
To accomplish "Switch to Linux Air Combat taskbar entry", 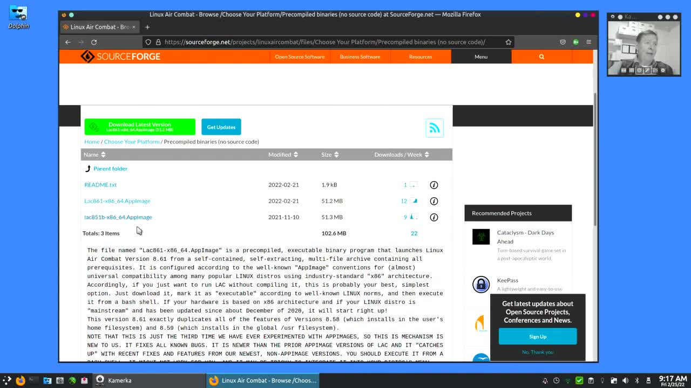I will click(x=263, y=380).
